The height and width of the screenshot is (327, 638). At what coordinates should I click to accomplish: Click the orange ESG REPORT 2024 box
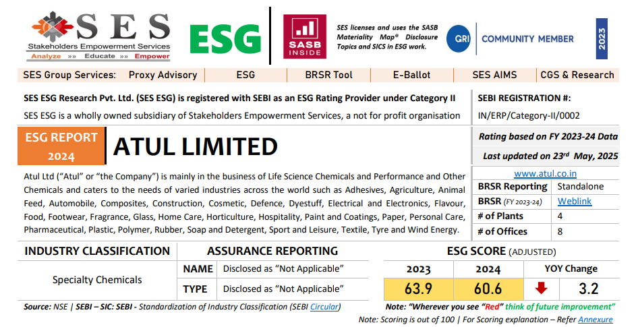[61, 146]
